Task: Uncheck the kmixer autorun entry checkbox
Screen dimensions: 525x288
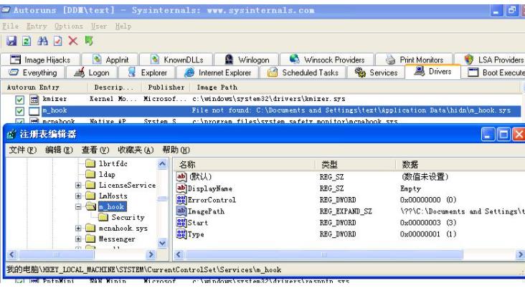Action: click(x=19, y=100)
